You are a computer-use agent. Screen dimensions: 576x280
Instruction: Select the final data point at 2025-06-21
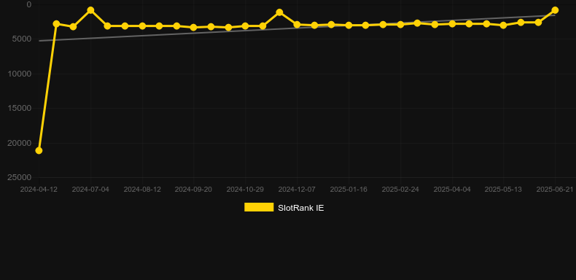point(555,10)
